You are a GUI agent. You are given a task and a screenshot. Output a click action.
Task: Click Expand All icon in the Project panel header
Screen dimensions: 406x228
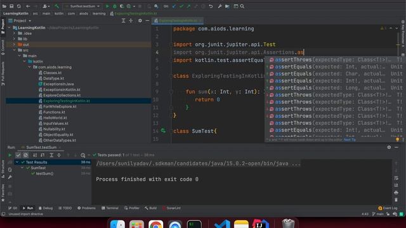(x=124, y=21)
